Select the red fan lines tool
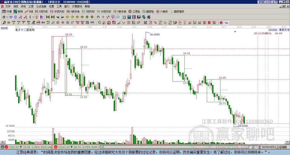 click(x=104, y=23)
